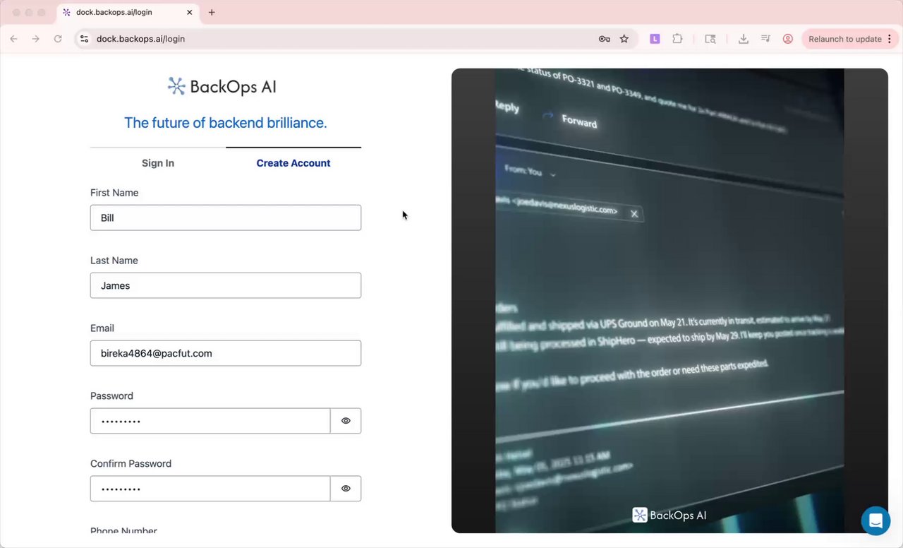Switch to the Sign In tab
Image resolution: width=903 pixels, height=548 pixels.
pyautogui.click(x=158, y=163)
